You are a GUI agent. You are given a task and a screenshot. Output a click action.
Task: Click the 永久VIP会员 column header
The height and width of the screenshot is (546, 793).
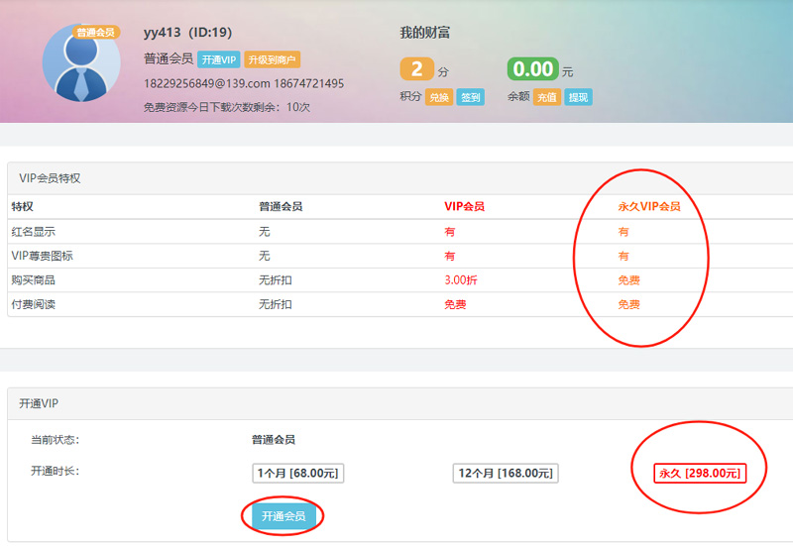[648, 207]
